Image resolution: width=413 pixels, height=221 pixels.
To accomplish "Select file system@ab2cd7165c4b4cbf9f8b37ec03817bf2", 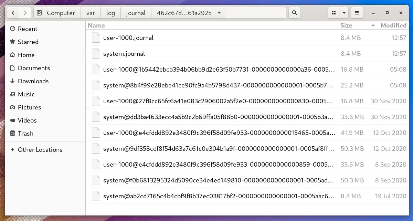I will pos(247,196).
